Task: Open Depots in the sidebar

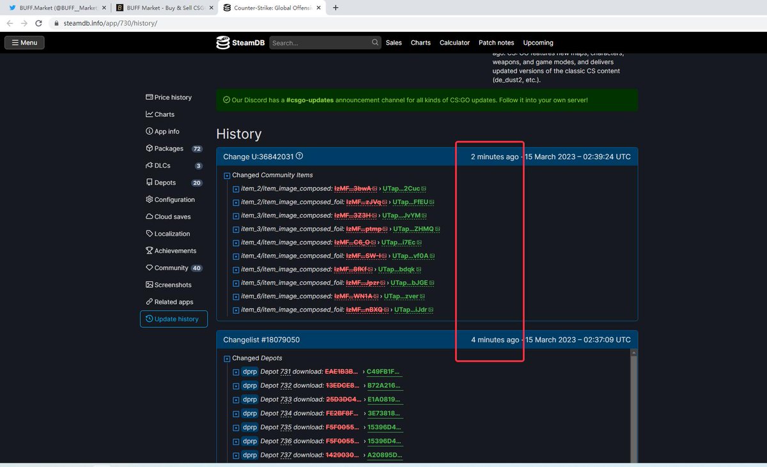Action: coord(173,183)
